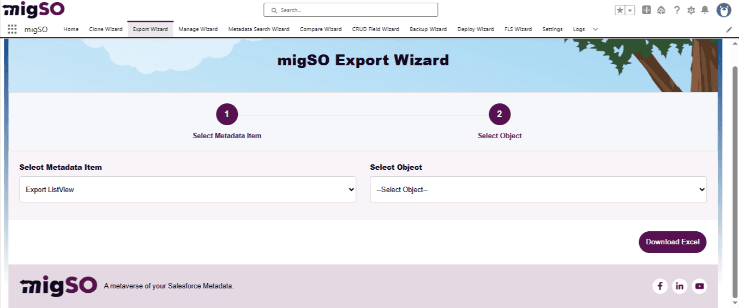Click the Download Excel button
This screenshot has width=739, height=308.
click(672, 242)
